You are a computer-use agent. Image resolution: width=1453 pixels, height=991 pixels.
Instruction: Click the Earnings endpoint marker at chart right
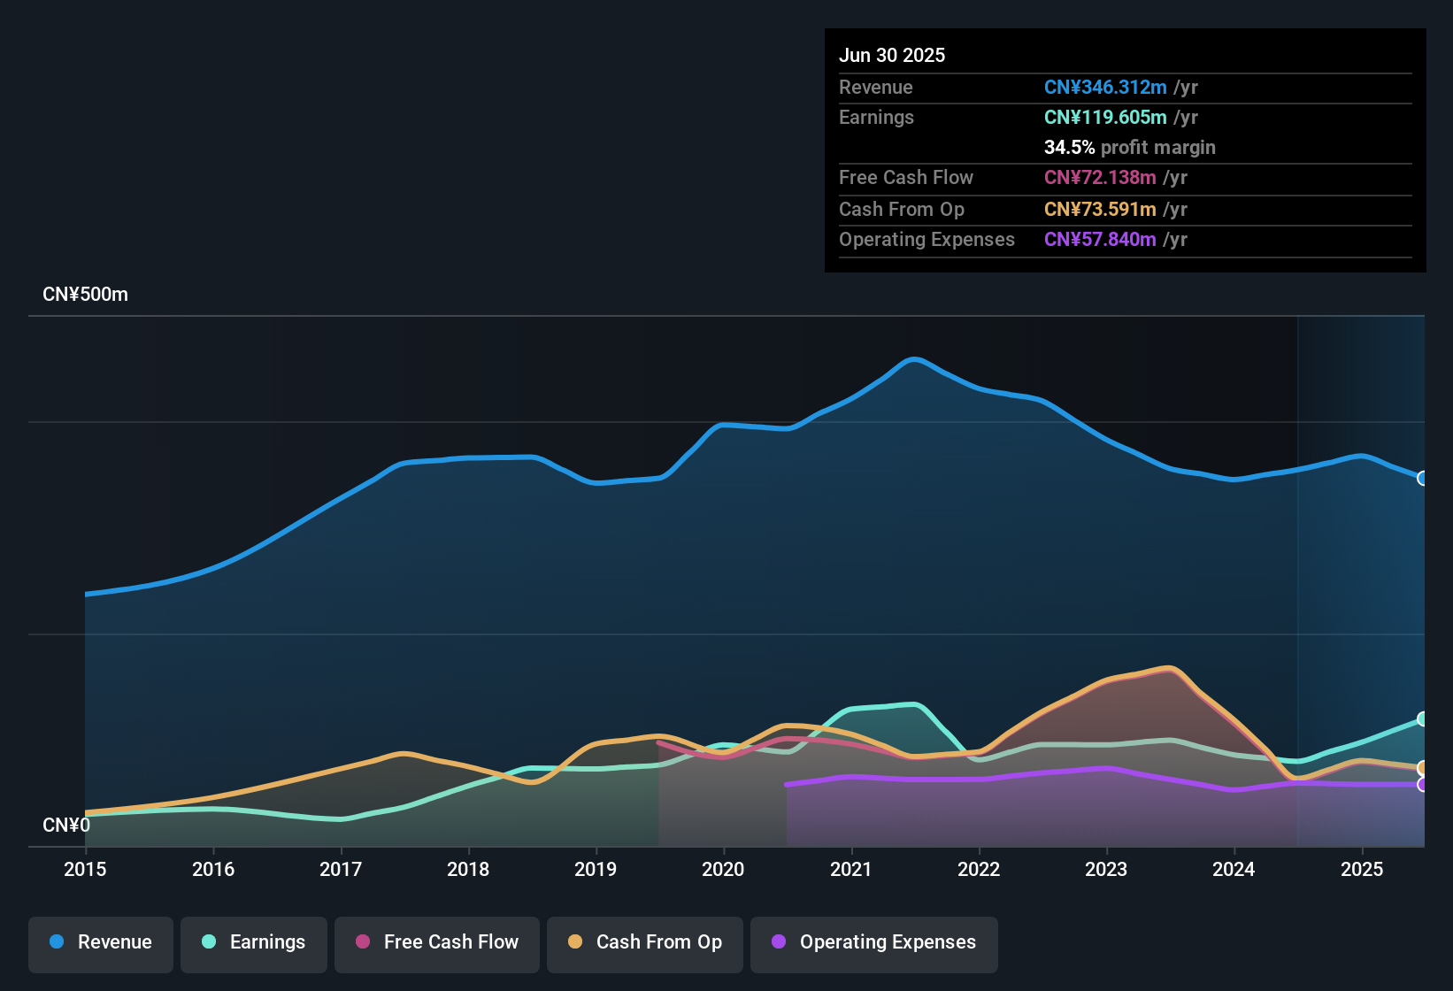(x=1423, y=719)
